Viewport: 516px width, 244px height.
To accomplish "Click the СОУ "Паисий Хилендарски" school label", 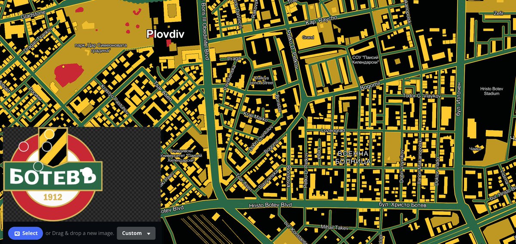I will click(365, 59).
